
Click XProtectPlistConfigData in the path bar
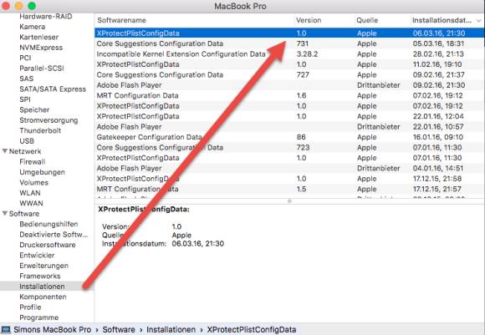251,330
